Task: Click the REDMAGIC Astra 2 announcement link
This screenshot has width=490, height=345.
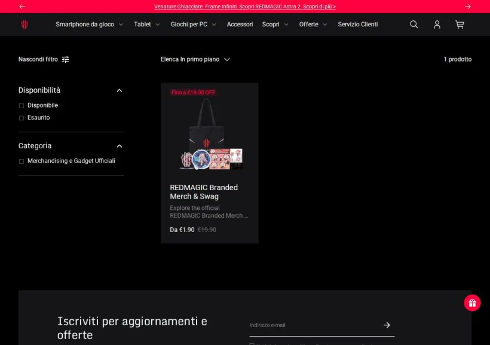Action: coord(244,7)
